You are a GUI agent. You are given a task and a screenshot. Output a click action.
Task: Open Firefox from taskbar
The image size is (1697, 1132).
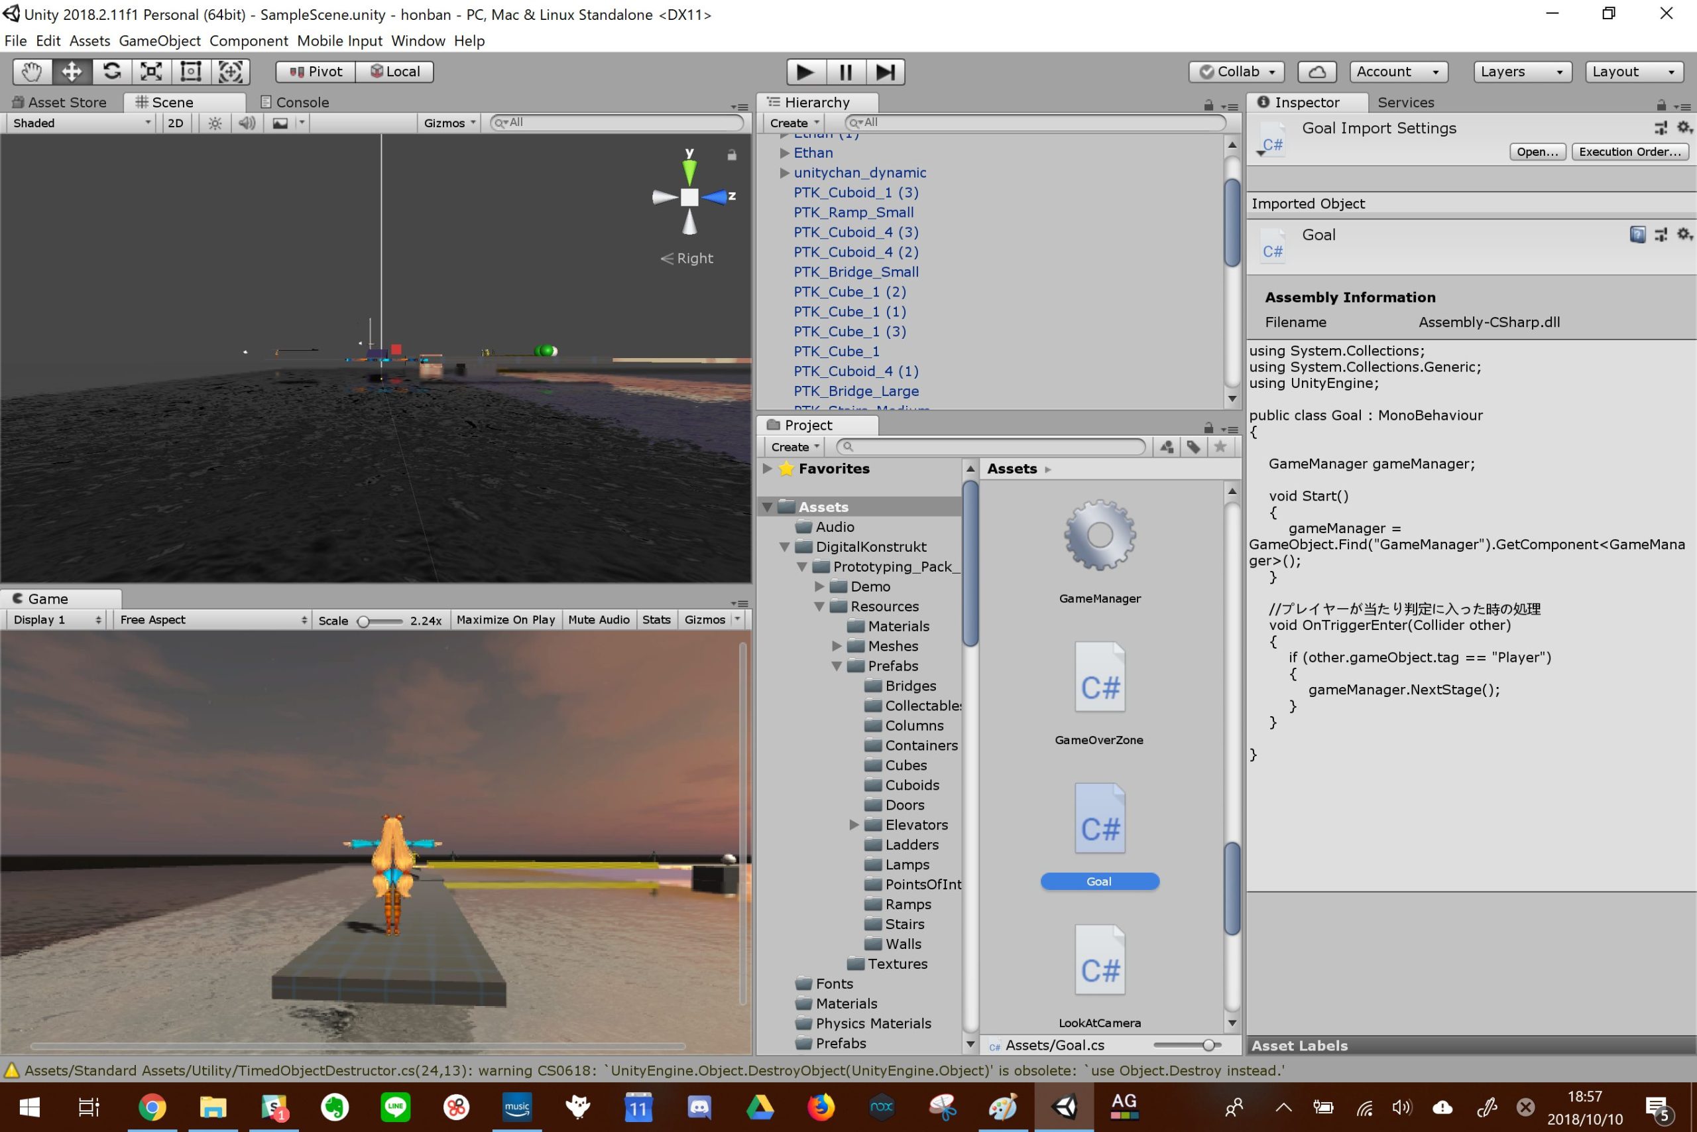click(821, 1107)
